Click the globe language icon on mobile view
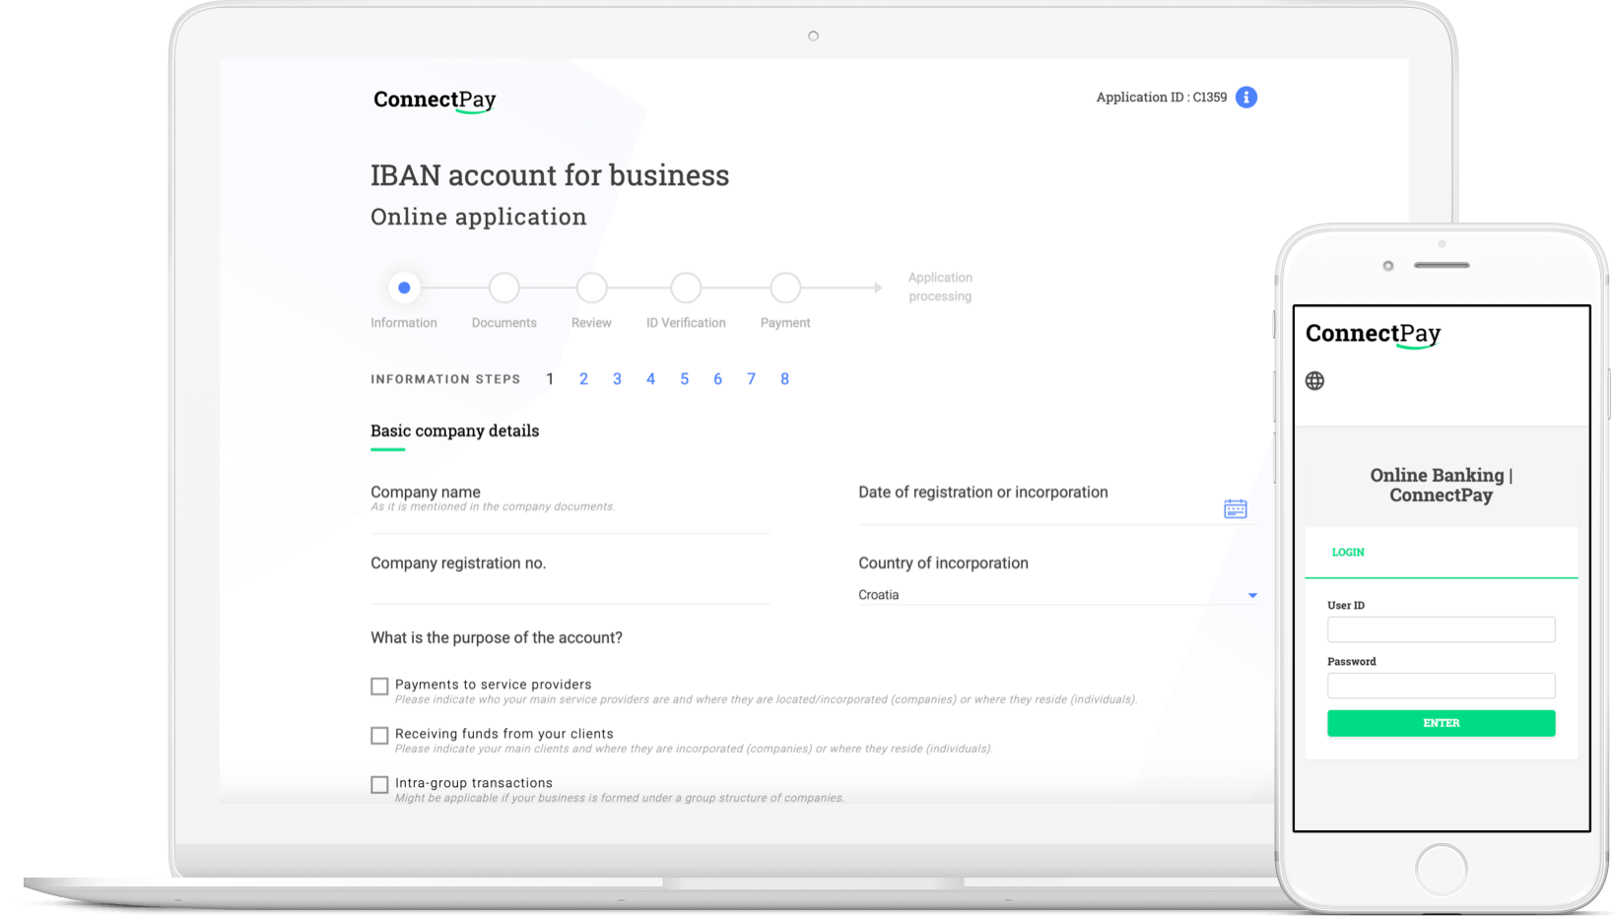 click(x=1314, y=380)
